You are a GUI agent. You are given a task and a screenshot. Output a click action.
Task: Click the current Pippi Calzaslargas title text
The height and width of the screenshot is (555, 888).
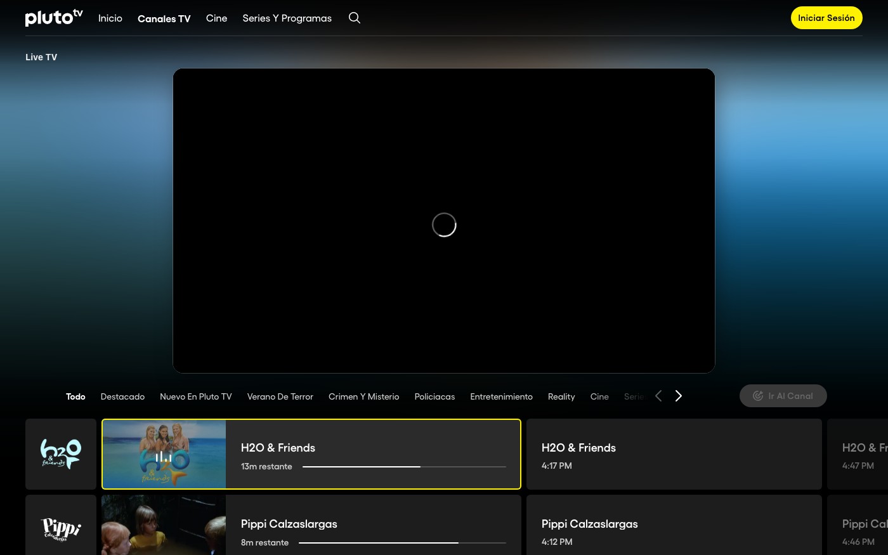pos(289,524)
